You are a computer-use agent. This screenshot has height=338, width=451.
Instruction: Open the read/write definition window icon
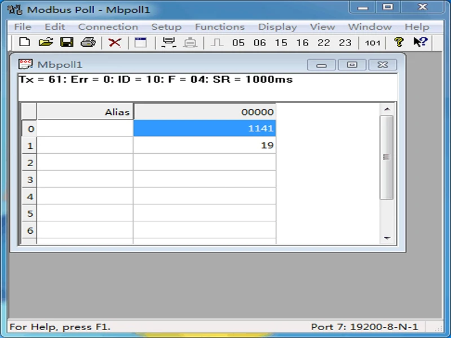pyautogui.click(x=141, y=43)
